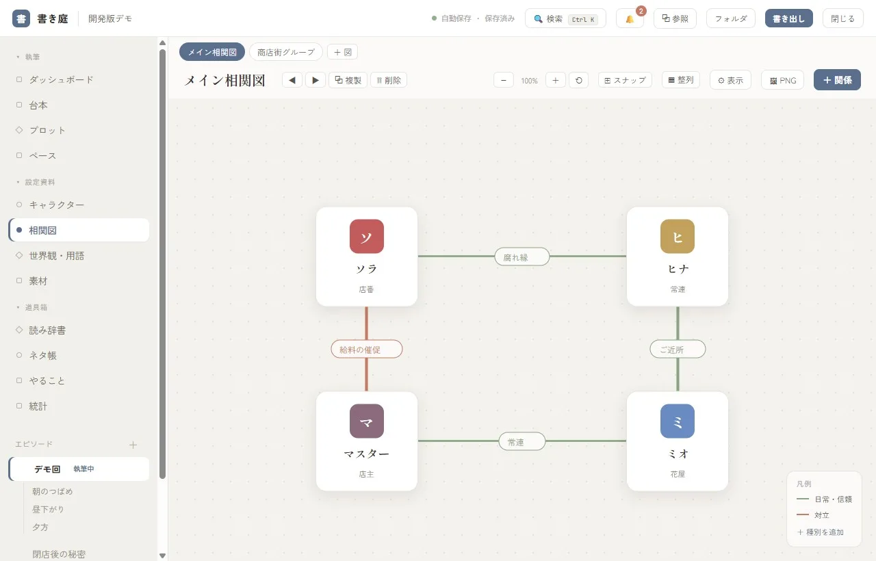This screenshot has height=561, width=876.
Task: Open ネタ帳 in sidebar
Action: pyautogui.click(x=79, y=355)
